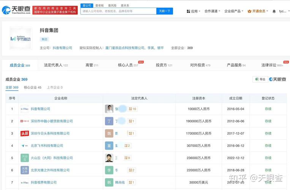Click the legal representative photo in row 1
The width and height of the screenshot is (290, 190).
click(109, 109)
